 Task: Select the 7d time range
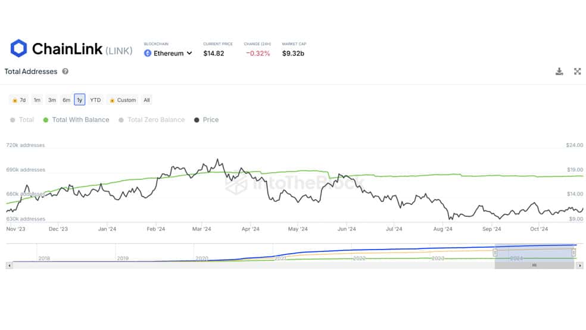pyautogui.click(x=18, y=100)
